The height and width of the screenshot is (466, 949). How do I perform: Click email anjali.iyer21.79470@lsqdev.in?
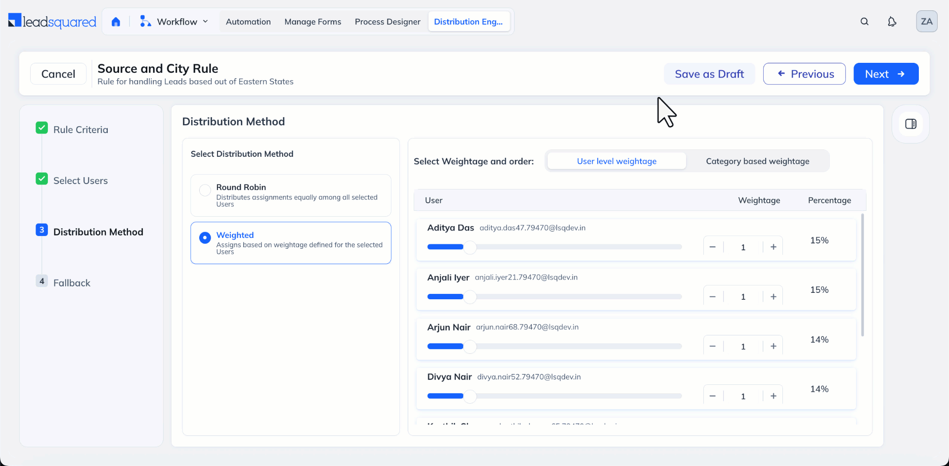tap(526, 277)
